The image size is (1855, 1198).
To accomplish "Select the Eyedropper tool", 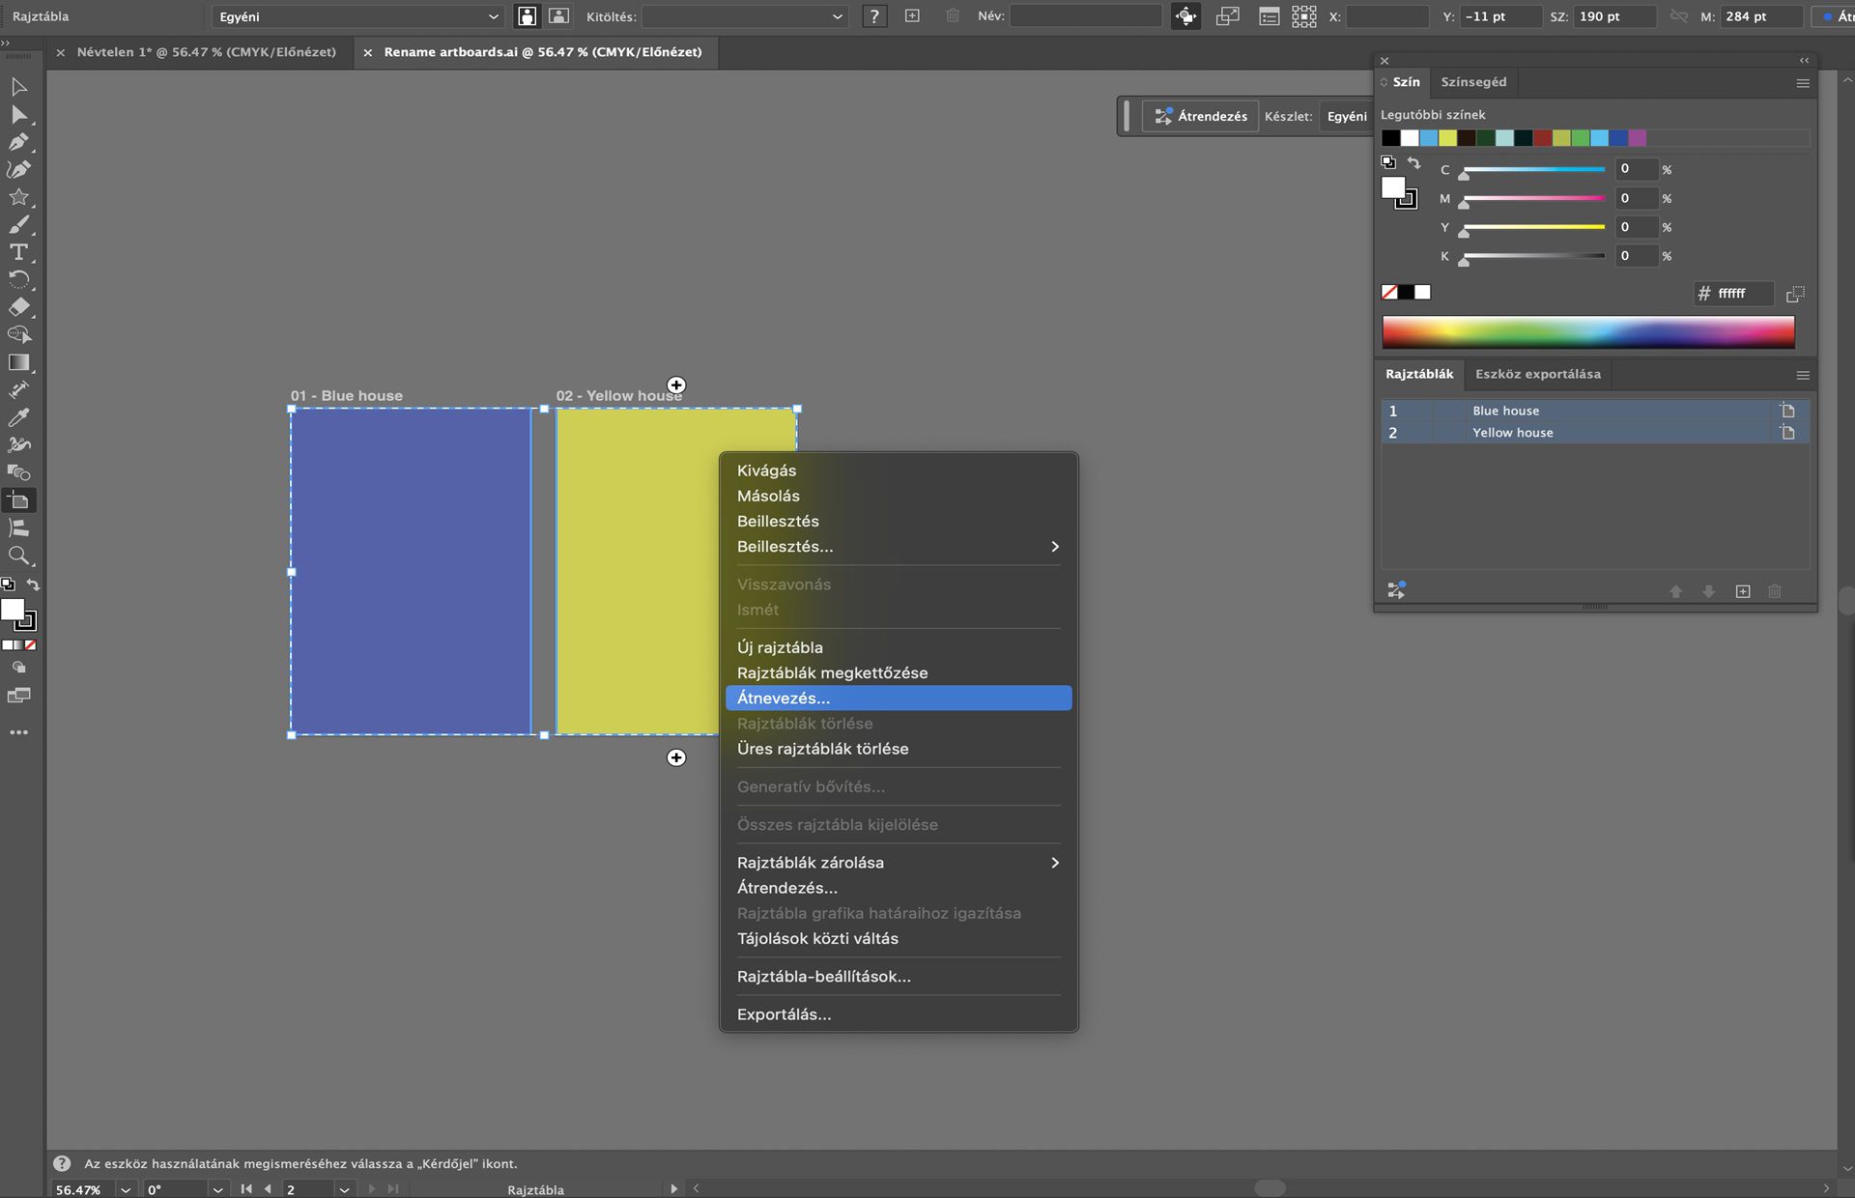I will click(x=18, y=418).
